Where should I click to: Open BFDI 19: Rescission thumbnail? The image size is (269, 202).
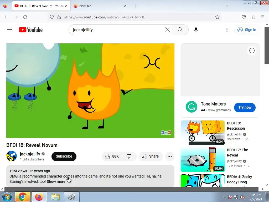[x=203, y=133]
